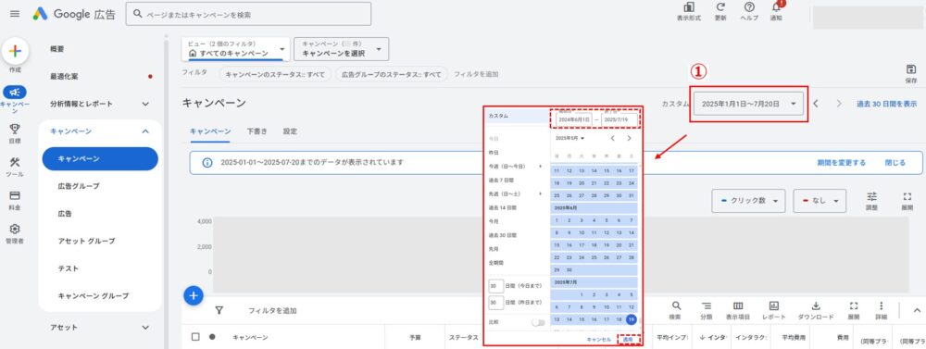Open ツール wrench icon in left rail
The image size is (926, 349).
click(15, 162)
